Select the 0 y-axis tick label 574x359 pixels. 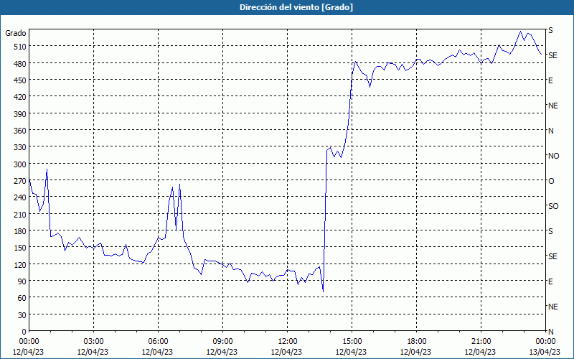[x=24, y=332]
